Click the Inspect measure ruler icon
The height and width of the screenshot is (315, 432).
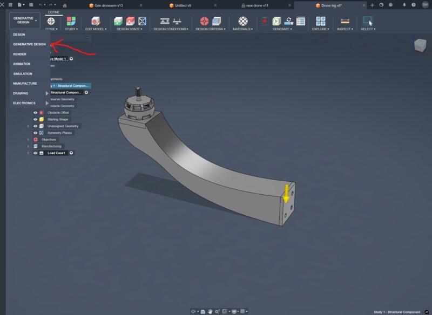345,21
